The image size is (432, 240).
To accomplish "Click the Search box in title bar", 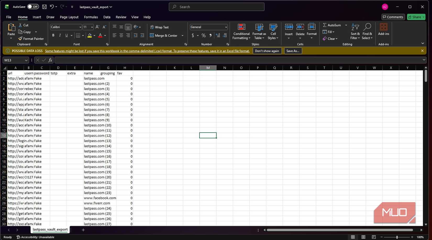I will point(217,7).
